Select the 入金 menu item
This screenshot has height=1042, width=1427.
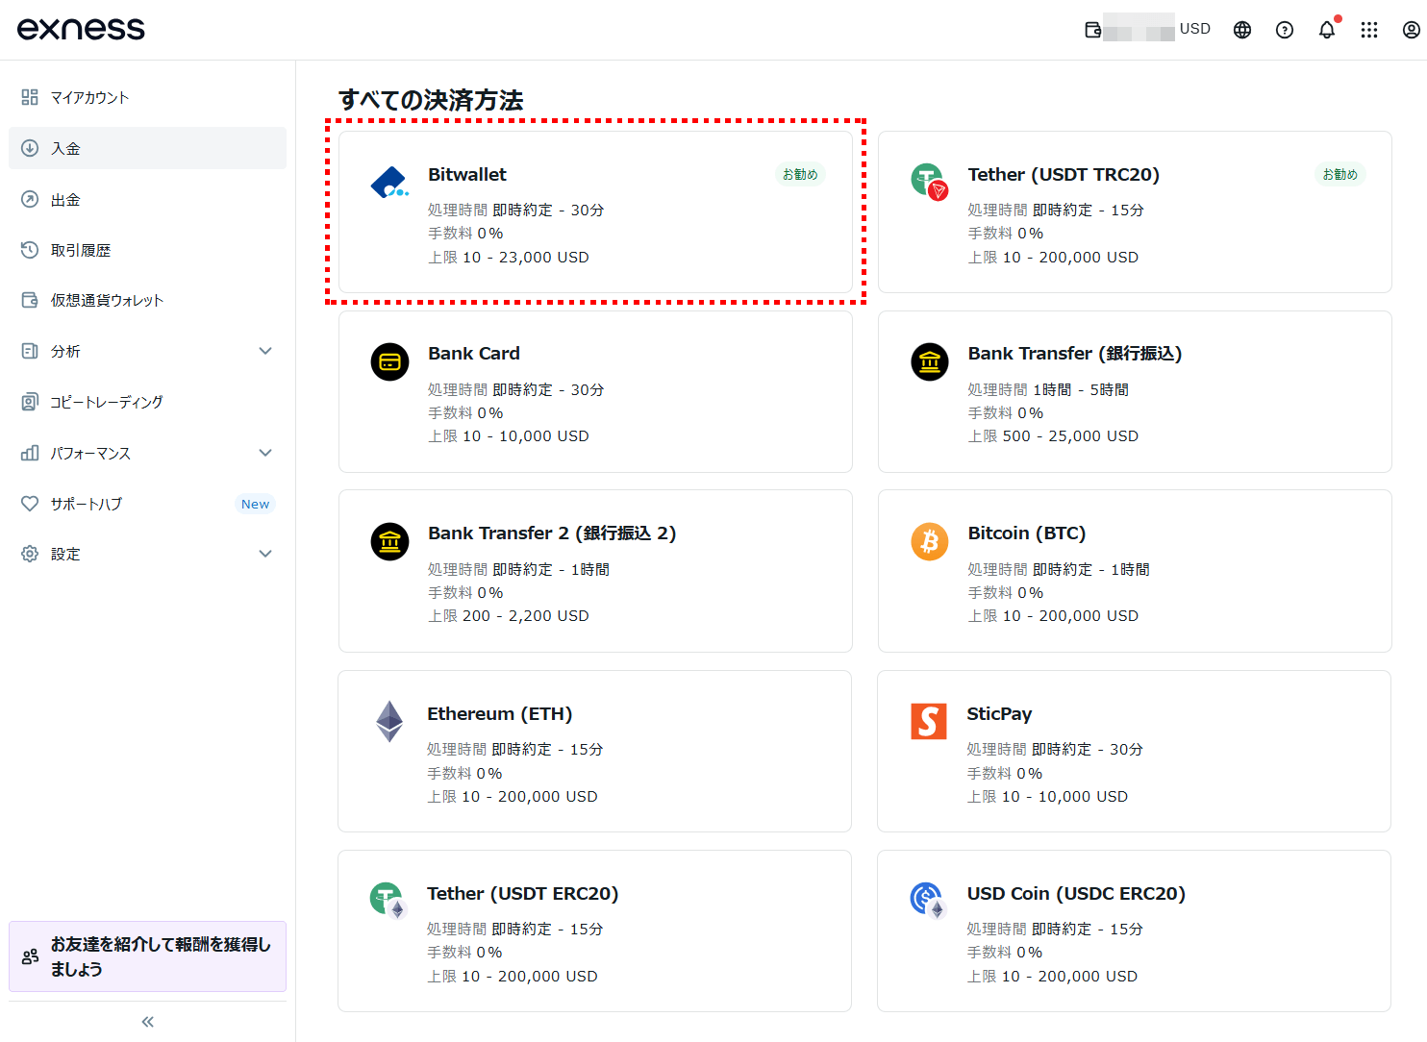[147, 148]
